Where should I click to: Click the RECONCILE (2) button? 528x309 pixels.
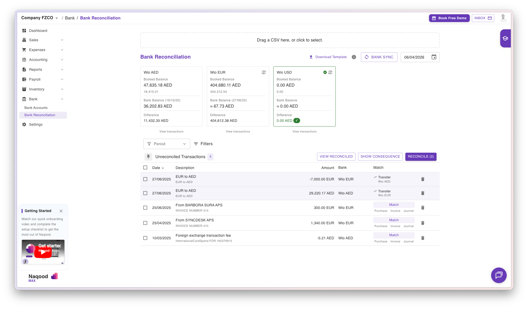[420, 157]
